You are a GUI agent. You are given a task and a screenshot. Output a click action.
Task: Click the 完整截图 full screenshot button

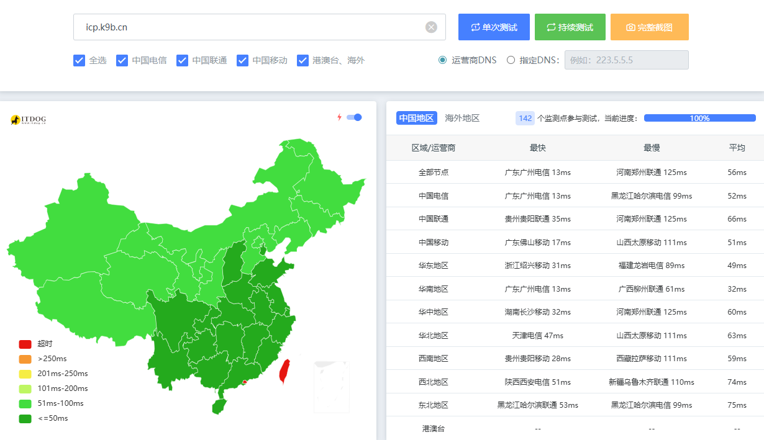click(x=649, y=27)
